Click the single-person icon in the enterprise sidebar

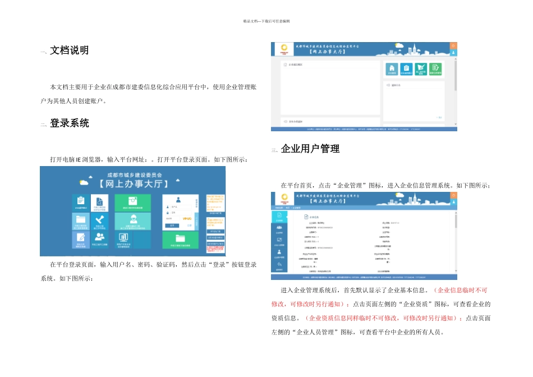tap(279, 254)
